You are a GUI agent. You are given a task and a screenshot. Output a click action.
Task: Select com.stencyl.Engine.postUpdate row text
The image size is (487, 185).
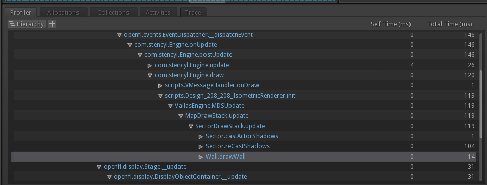coord(188,55)
